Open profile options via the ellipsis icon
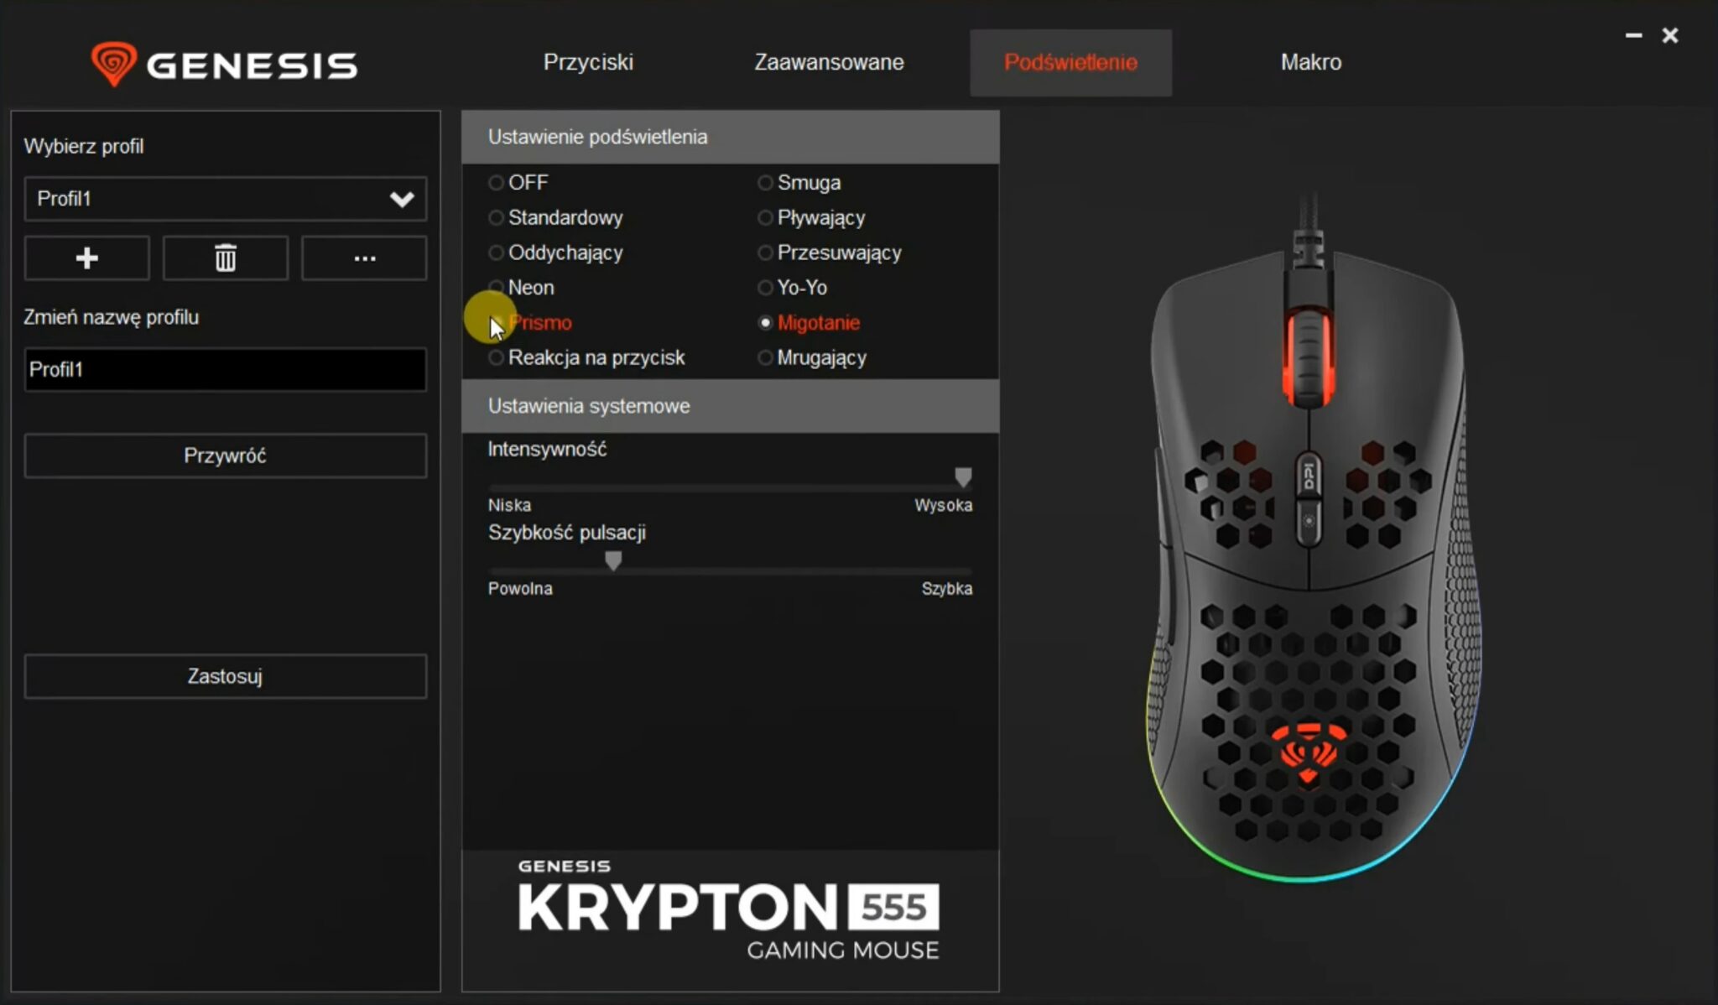Image resolution: width=1718 pixels, height=1005 pixels. [364, 258]
